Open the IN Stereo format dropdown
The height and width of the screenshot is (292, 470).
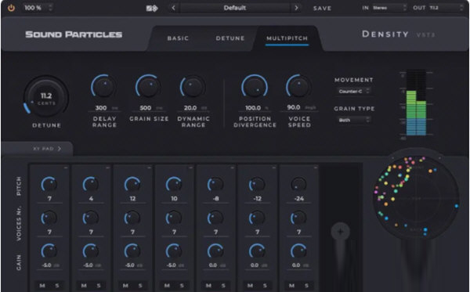click(389, 8)
